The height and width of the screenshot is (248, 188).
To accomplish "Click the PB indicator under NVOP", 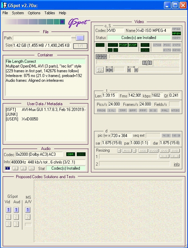I will coord(110,50).
